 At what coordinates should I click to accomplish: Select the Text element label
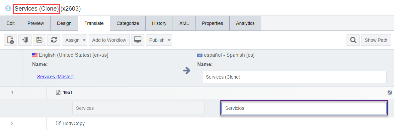(x=68, y=93)
